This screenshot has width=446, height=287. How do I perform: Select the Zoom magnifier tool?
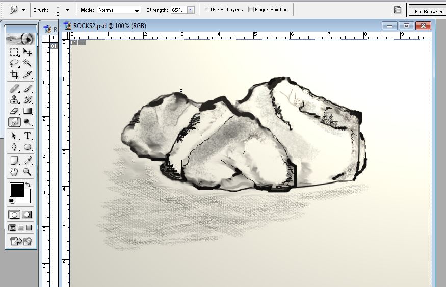click(28, 172)
